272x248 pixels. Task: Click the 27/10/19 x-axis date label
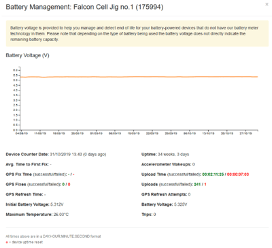click(245, 134)
